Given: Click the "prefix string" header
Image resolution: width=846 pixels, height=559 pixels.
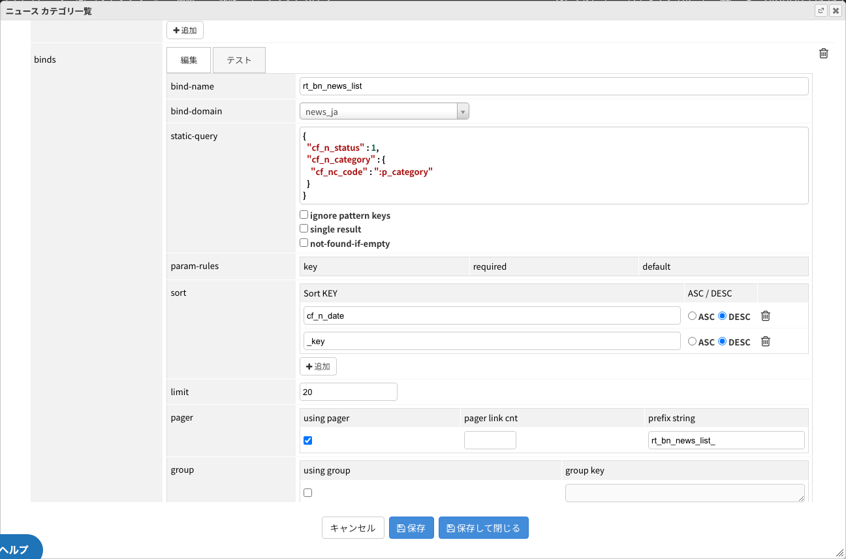Looking at the screenshot, I should tap(672, 418).
